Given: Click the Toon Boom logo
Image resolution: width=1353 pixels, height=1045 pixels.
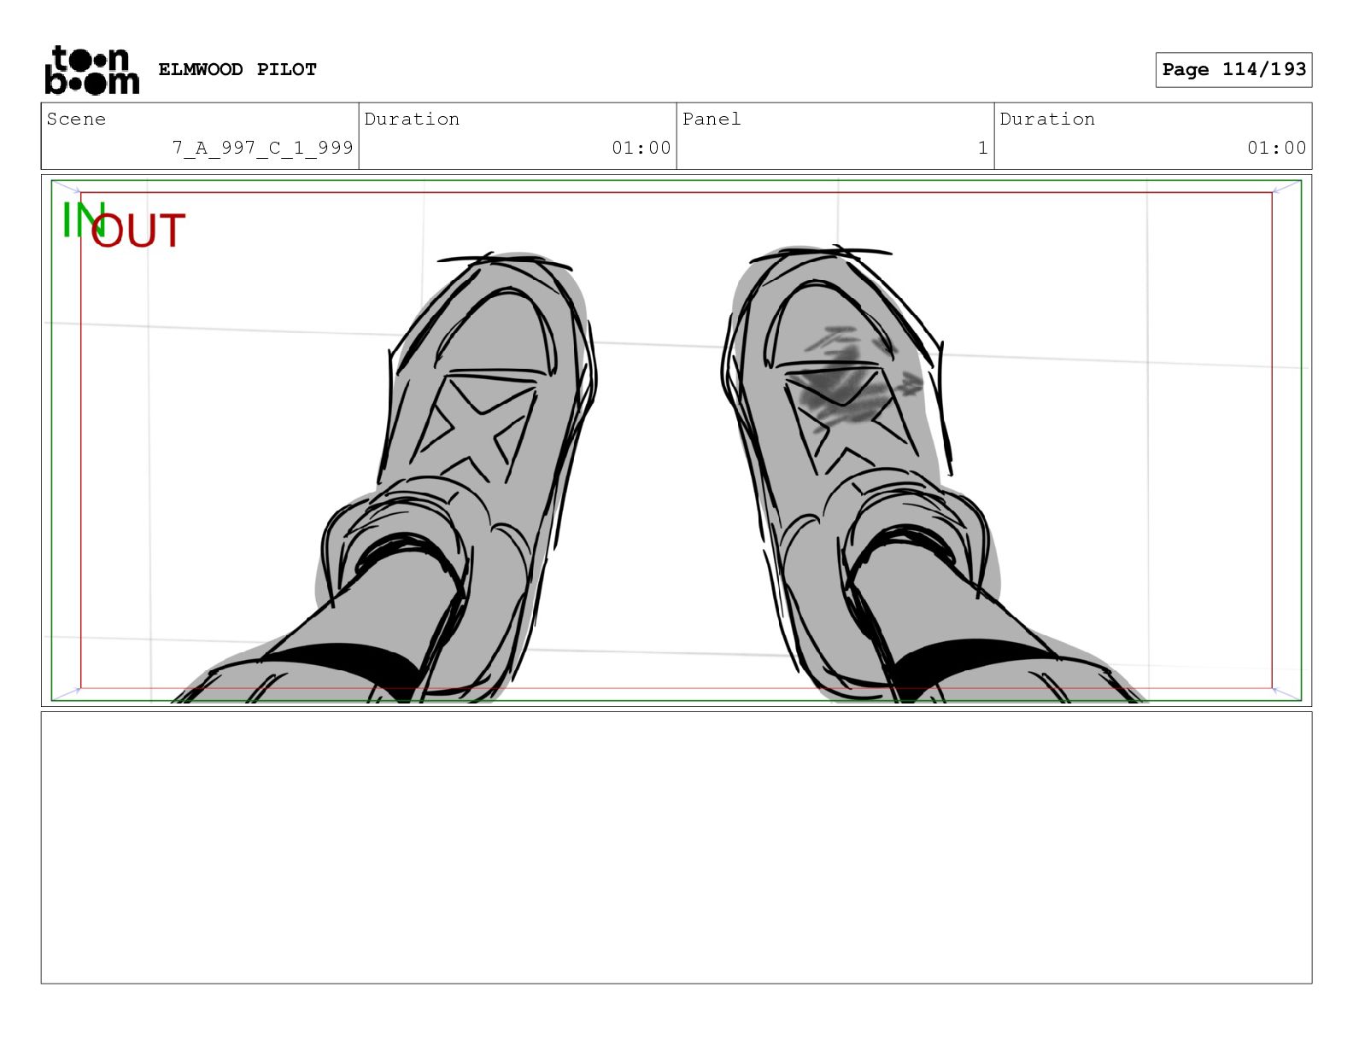Looking at the screenshot, I should [91, 69].
